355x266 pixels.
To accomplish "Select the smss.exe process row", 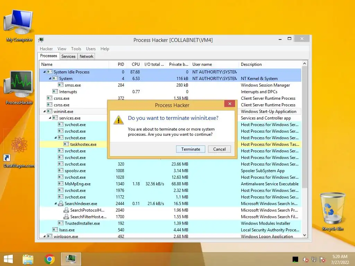I will [x=170, y=85].
